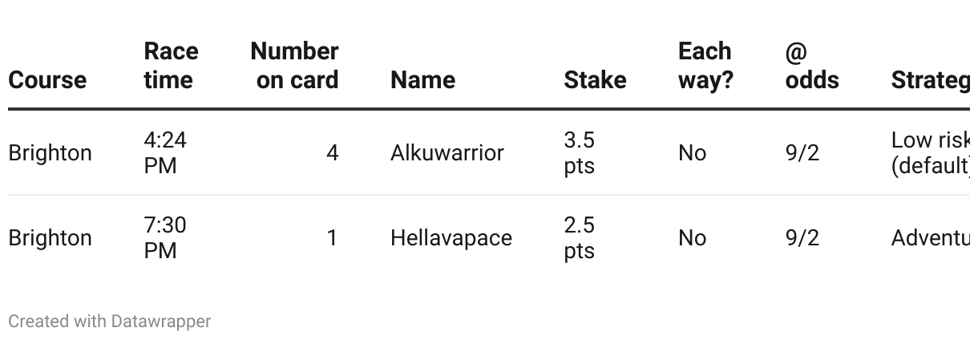Click Brighton in the second row
Viewport: 978px width, 340px height.
(x=50, y=238)
